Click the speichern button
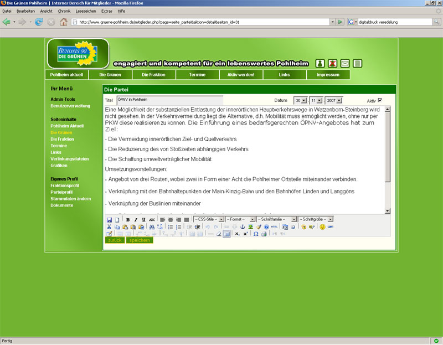The width and height of the screenshot is (443, 345). (x=139, y=240)
